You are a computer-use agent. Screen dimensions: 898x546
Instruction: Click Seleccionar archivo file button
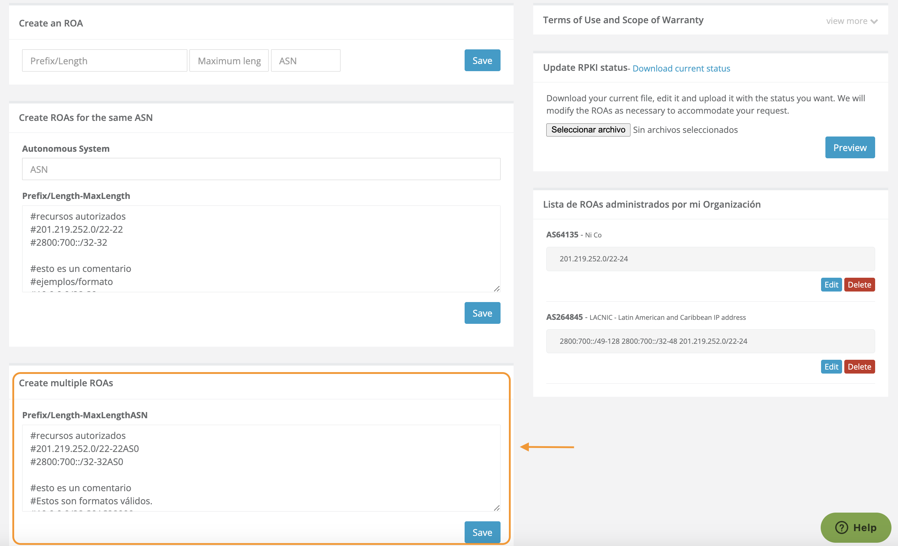[x=588, y=130]
